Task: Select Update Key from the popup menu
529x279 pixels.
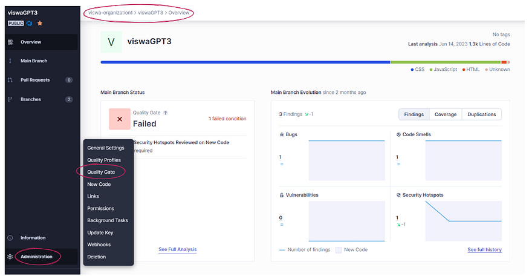Action: tap(100, 232)
